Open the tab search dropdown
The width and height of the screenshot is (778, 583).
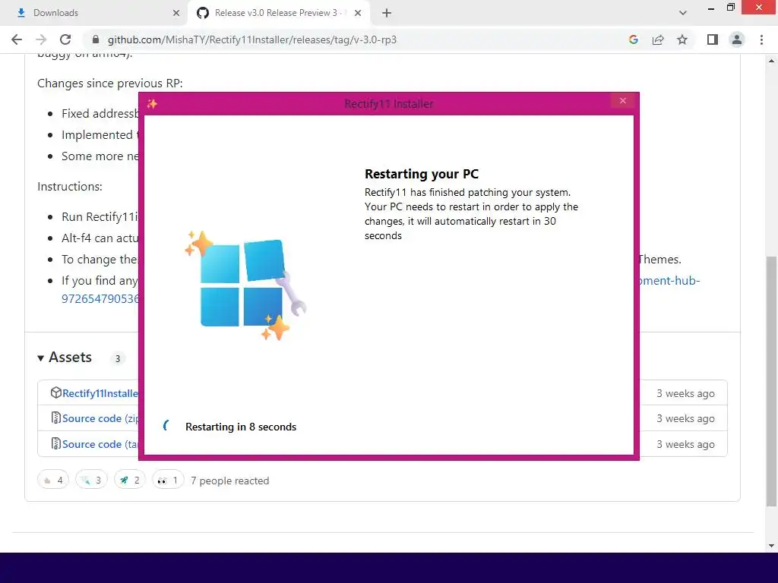tap(683, 13)
